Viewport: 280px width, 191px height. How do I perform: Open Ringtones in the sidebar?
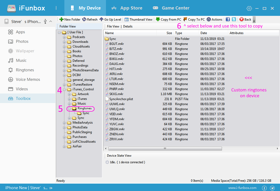pyautogui.click(x=28, y=70)
